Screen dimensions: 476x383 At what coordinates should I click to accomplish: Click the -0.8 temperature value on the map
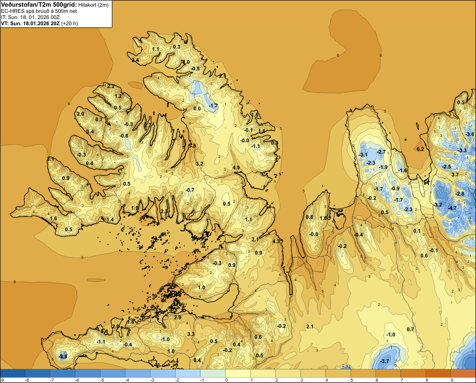pos(124,136)
